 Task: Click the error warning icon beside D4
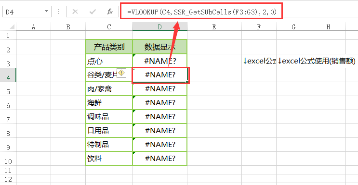(122, 73)
